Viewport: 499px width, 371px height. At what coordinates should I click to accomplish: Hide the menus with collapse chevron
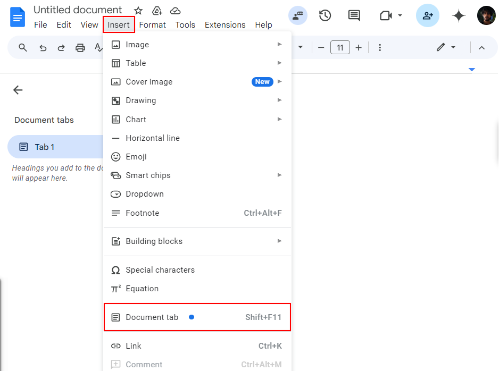pyautogui.click(x=481, y=48)
